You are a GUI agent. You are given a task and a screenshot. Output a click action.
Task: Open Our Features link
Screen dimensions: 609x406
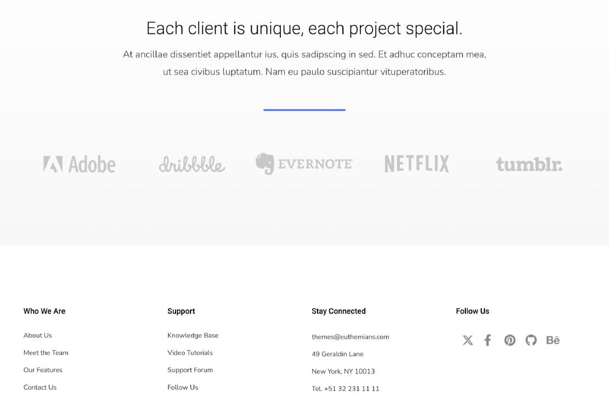click(x=43, y=370)
